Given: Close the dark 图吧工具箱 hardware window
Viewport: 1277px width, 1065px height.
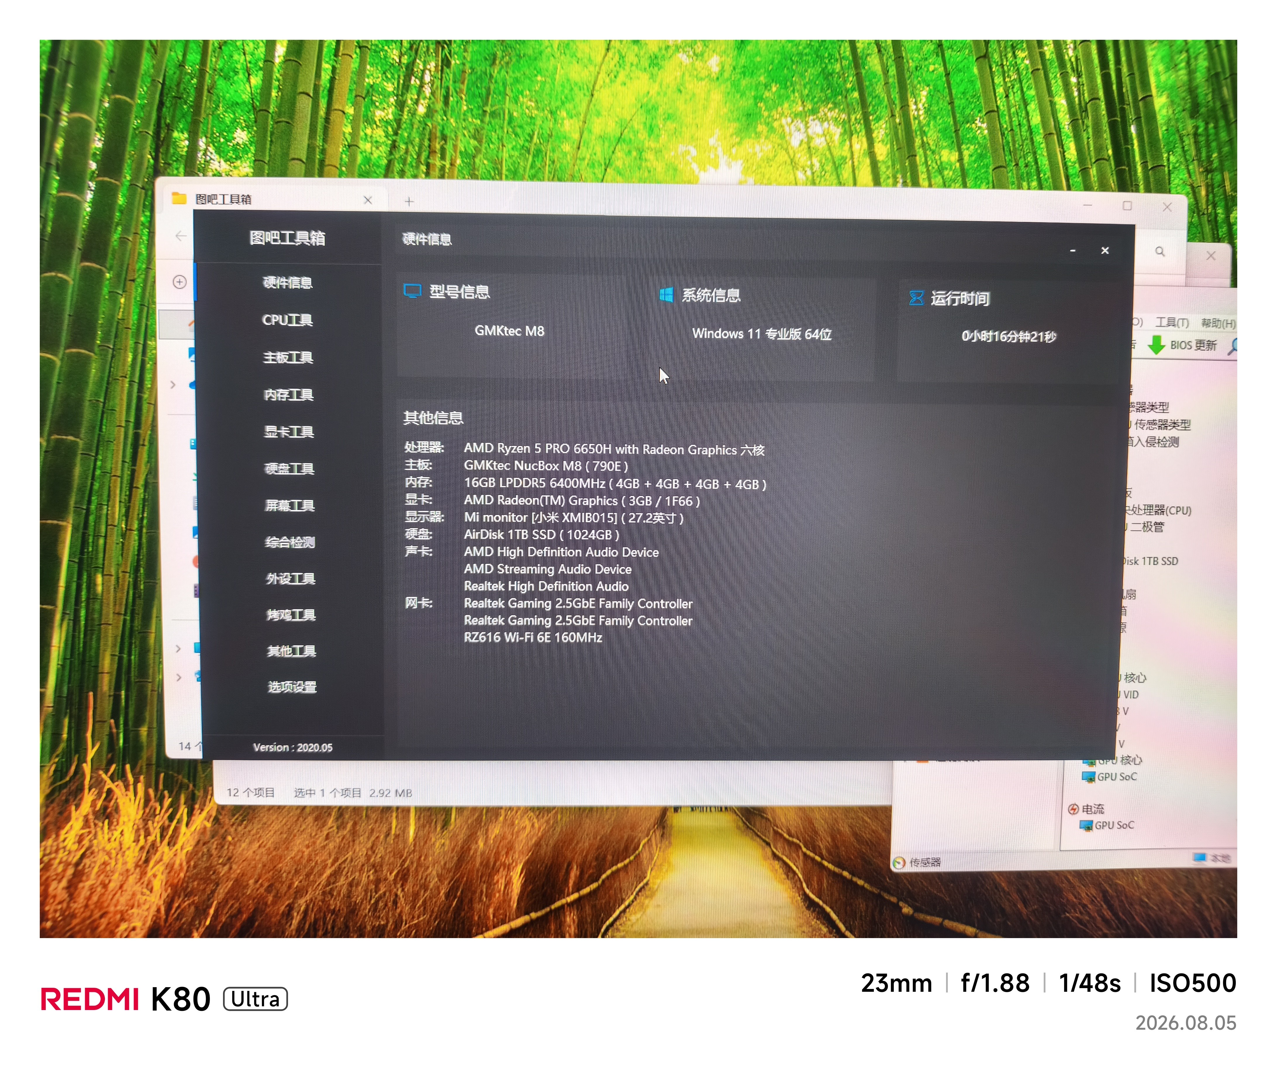Looking at the screenshot, I should point(1105,251).
